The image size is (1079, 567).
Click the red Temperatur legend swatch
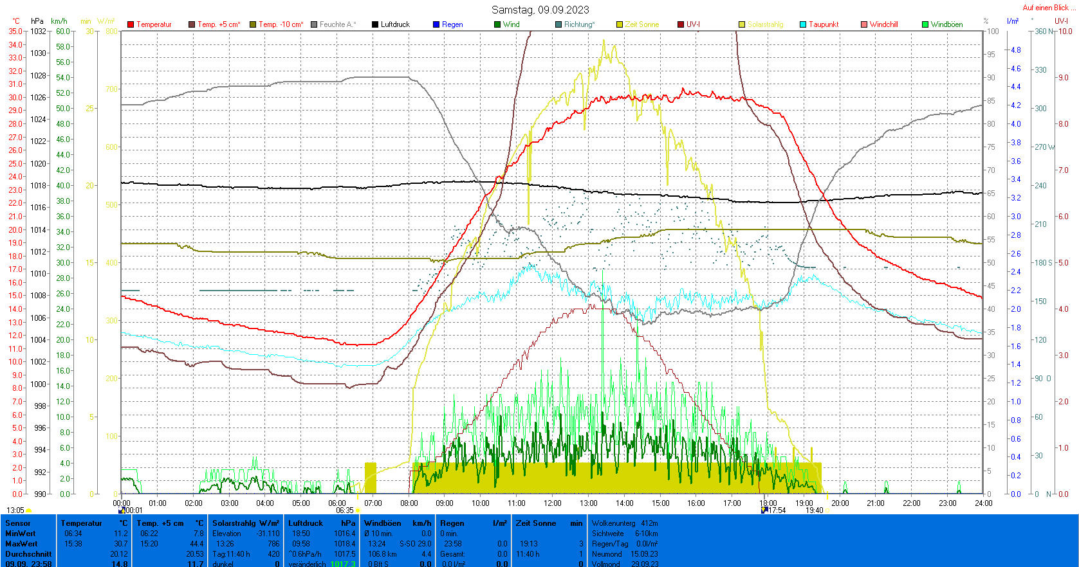[x=131, y=24]
